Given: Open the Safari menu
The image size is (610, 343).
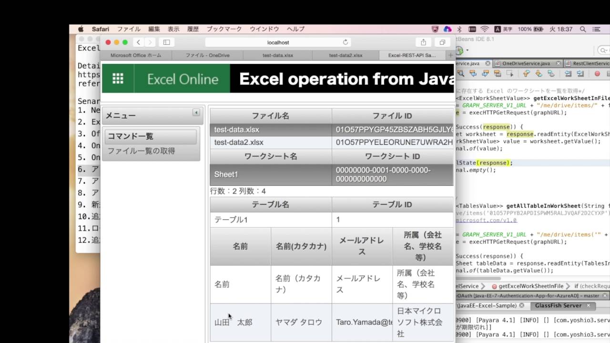Looking at the screenshot, I should tap(101, 29).
